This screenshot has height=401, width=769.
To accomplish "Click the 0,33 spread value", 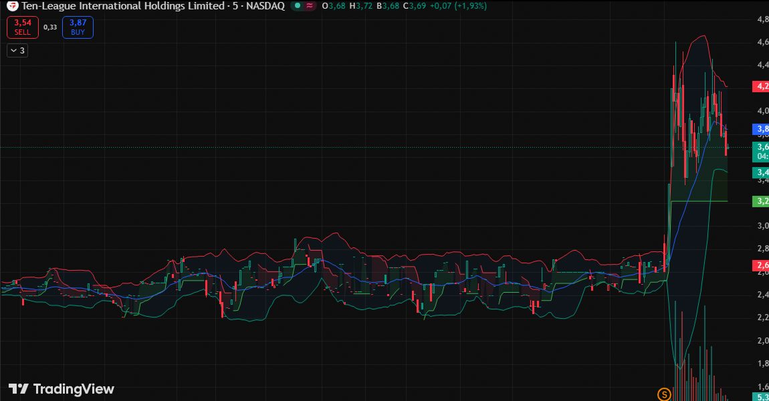I will coord(50,27).
